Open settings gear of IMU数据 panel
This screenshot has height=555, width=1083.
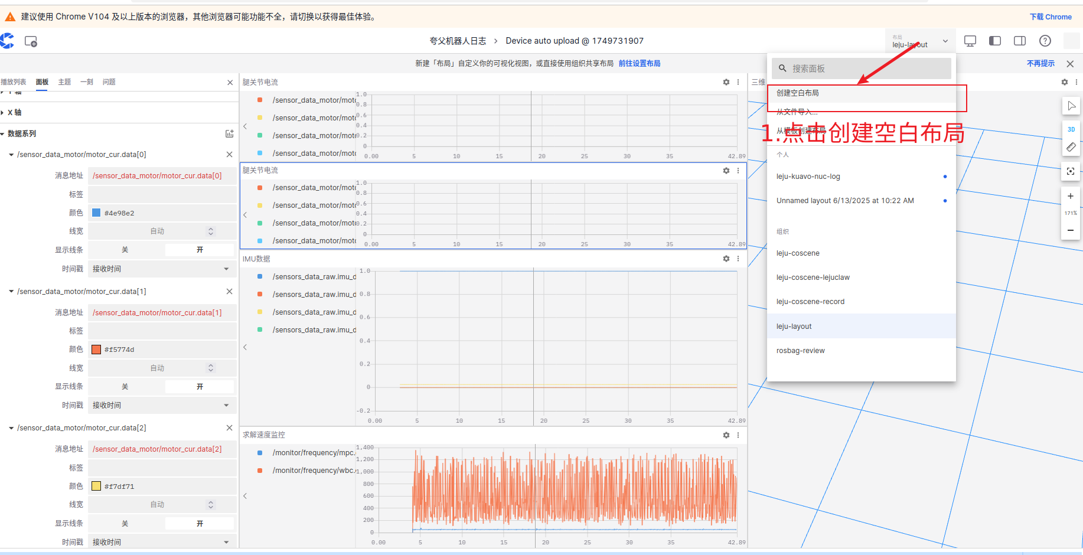click(726, 259)
